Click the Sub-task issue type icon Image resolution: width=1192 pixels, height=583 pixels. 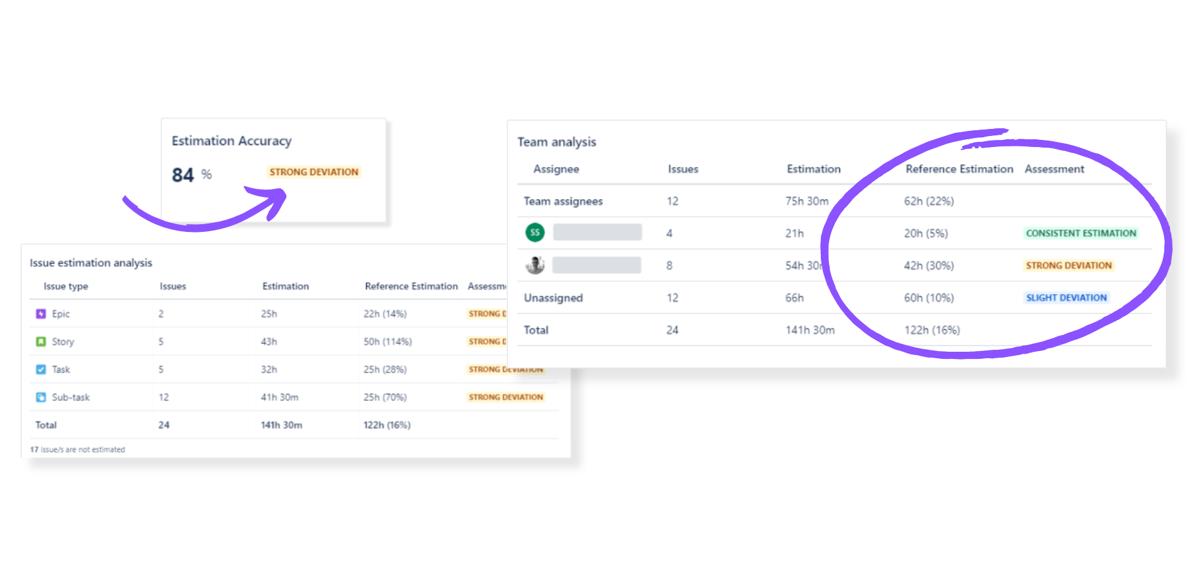coord(41,398)
